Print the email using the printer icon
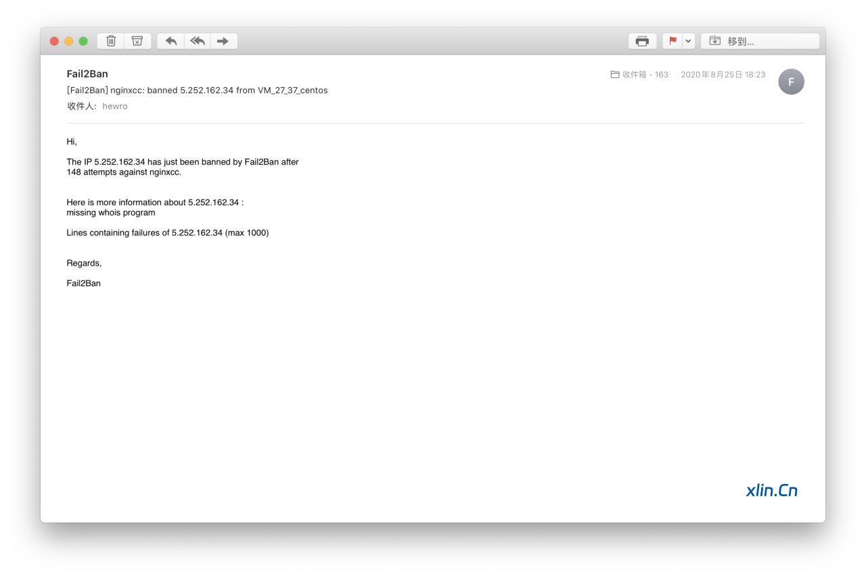 [x=642, y=41]
